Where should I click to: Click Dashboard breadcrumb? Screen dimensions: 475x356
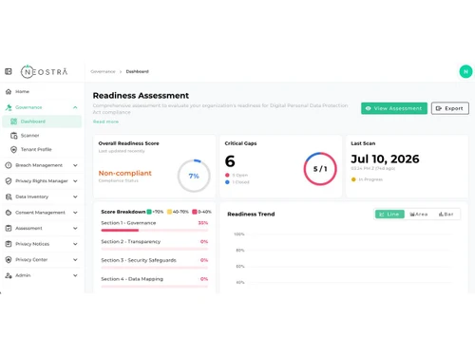[x=138, y=71]
